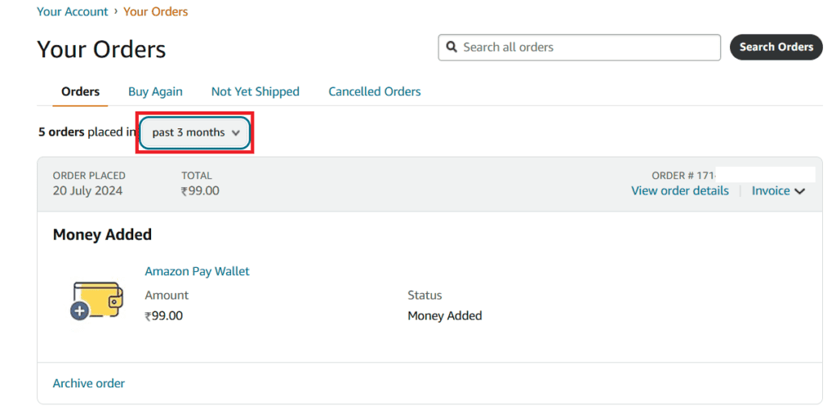
Task: Click the Money Added bold heading
Action: [x=103, y=235]
